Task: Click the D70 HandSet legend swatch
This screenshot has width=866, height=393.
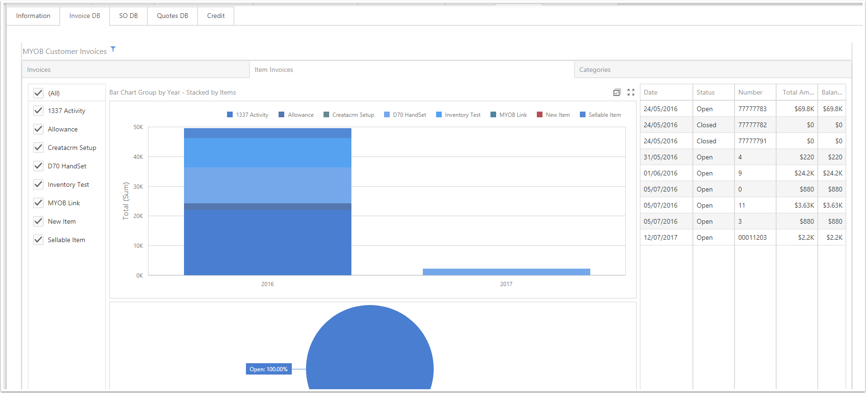Action: tap(387, 114)
